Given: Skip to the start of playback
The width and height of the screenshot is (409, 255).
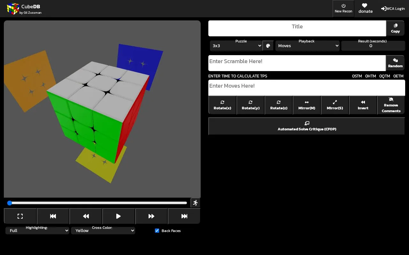Looking at the screenshot, I should pyautogui.click(x=53, y=216).
